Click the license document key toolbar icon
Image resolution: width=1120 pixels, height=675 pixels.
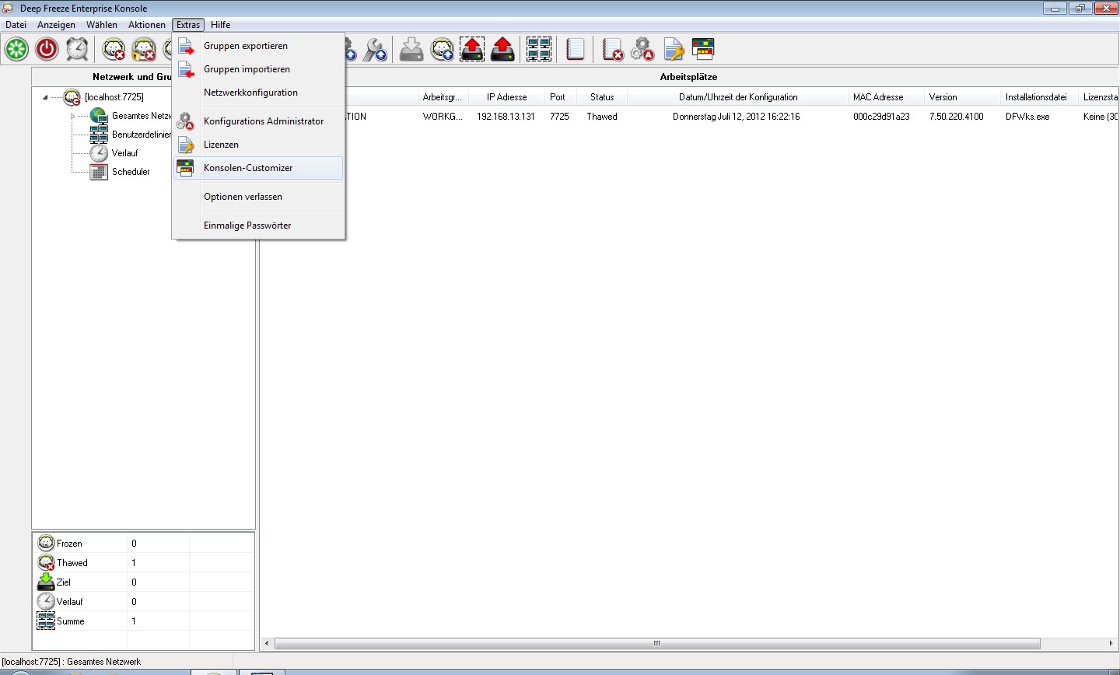tap(674, 49)
